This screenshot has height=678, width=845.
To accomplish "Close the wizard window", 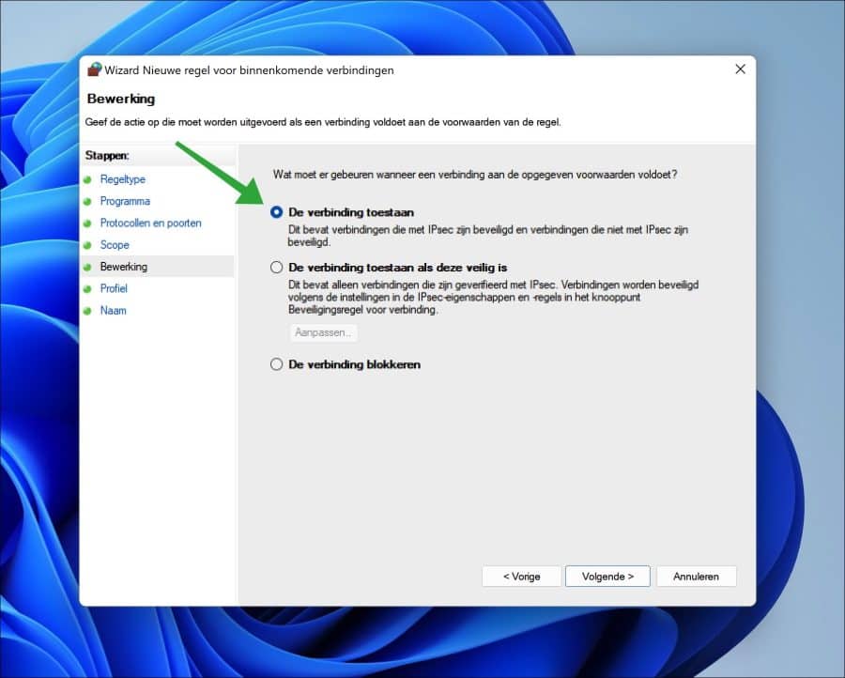I will point(741,69).
